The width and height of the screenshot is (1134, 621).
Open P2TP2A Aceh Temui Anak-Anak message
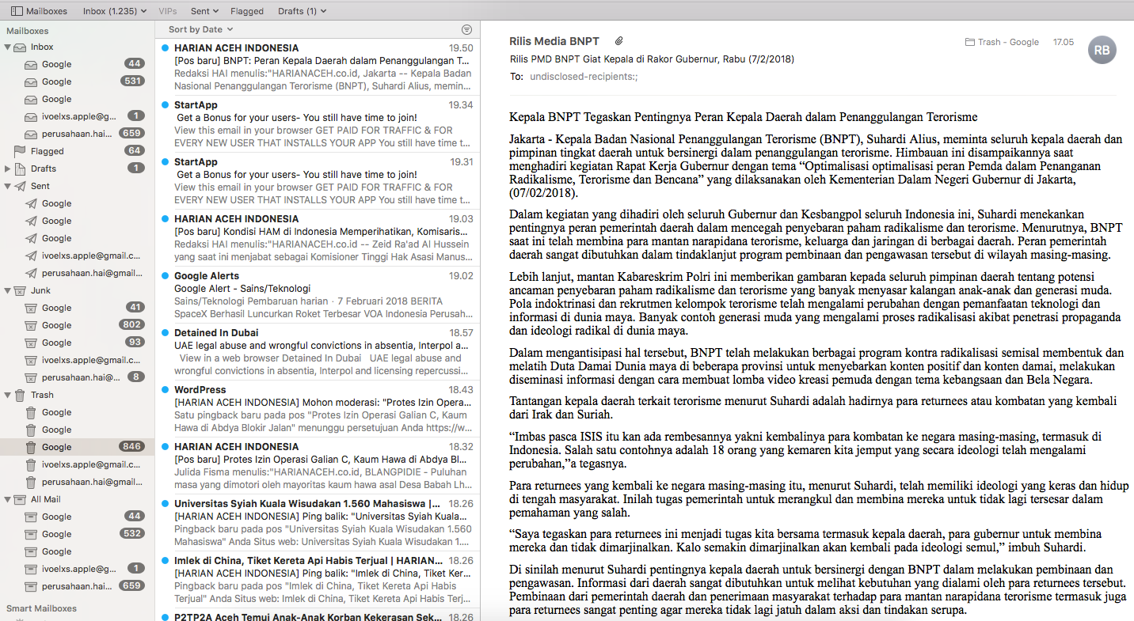click(x=318, y=615)
